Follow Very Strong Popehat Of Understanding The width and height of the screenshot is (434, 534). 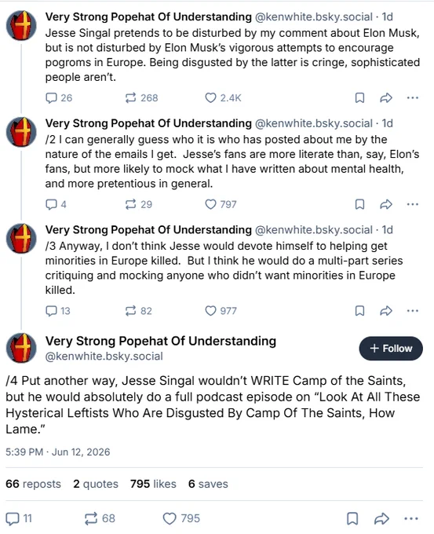tap(391, 349)
